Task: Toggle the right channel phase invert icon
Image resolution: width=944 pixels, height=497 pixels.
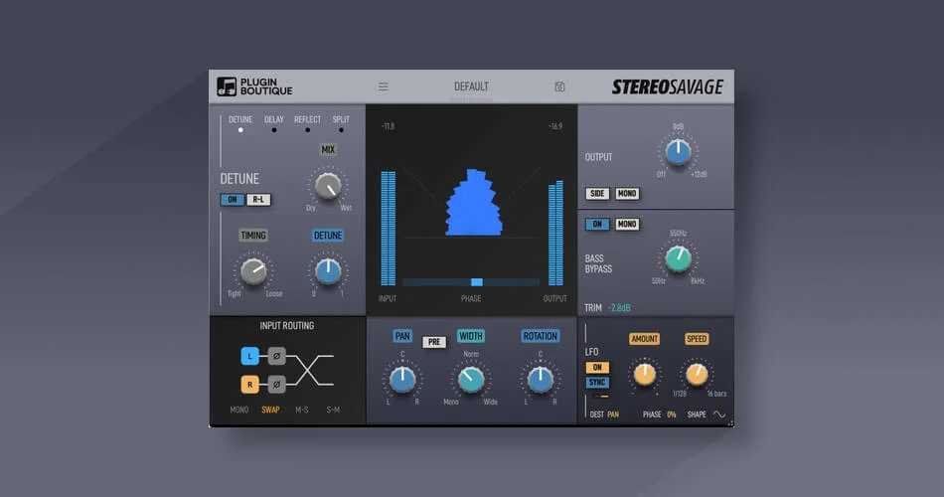Action: coord(276,384)
